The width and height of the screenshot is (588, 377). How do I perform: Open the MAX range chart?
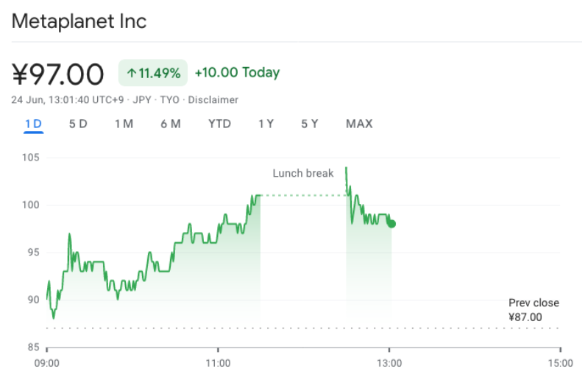pyautogui.click(x=359, y=124)
